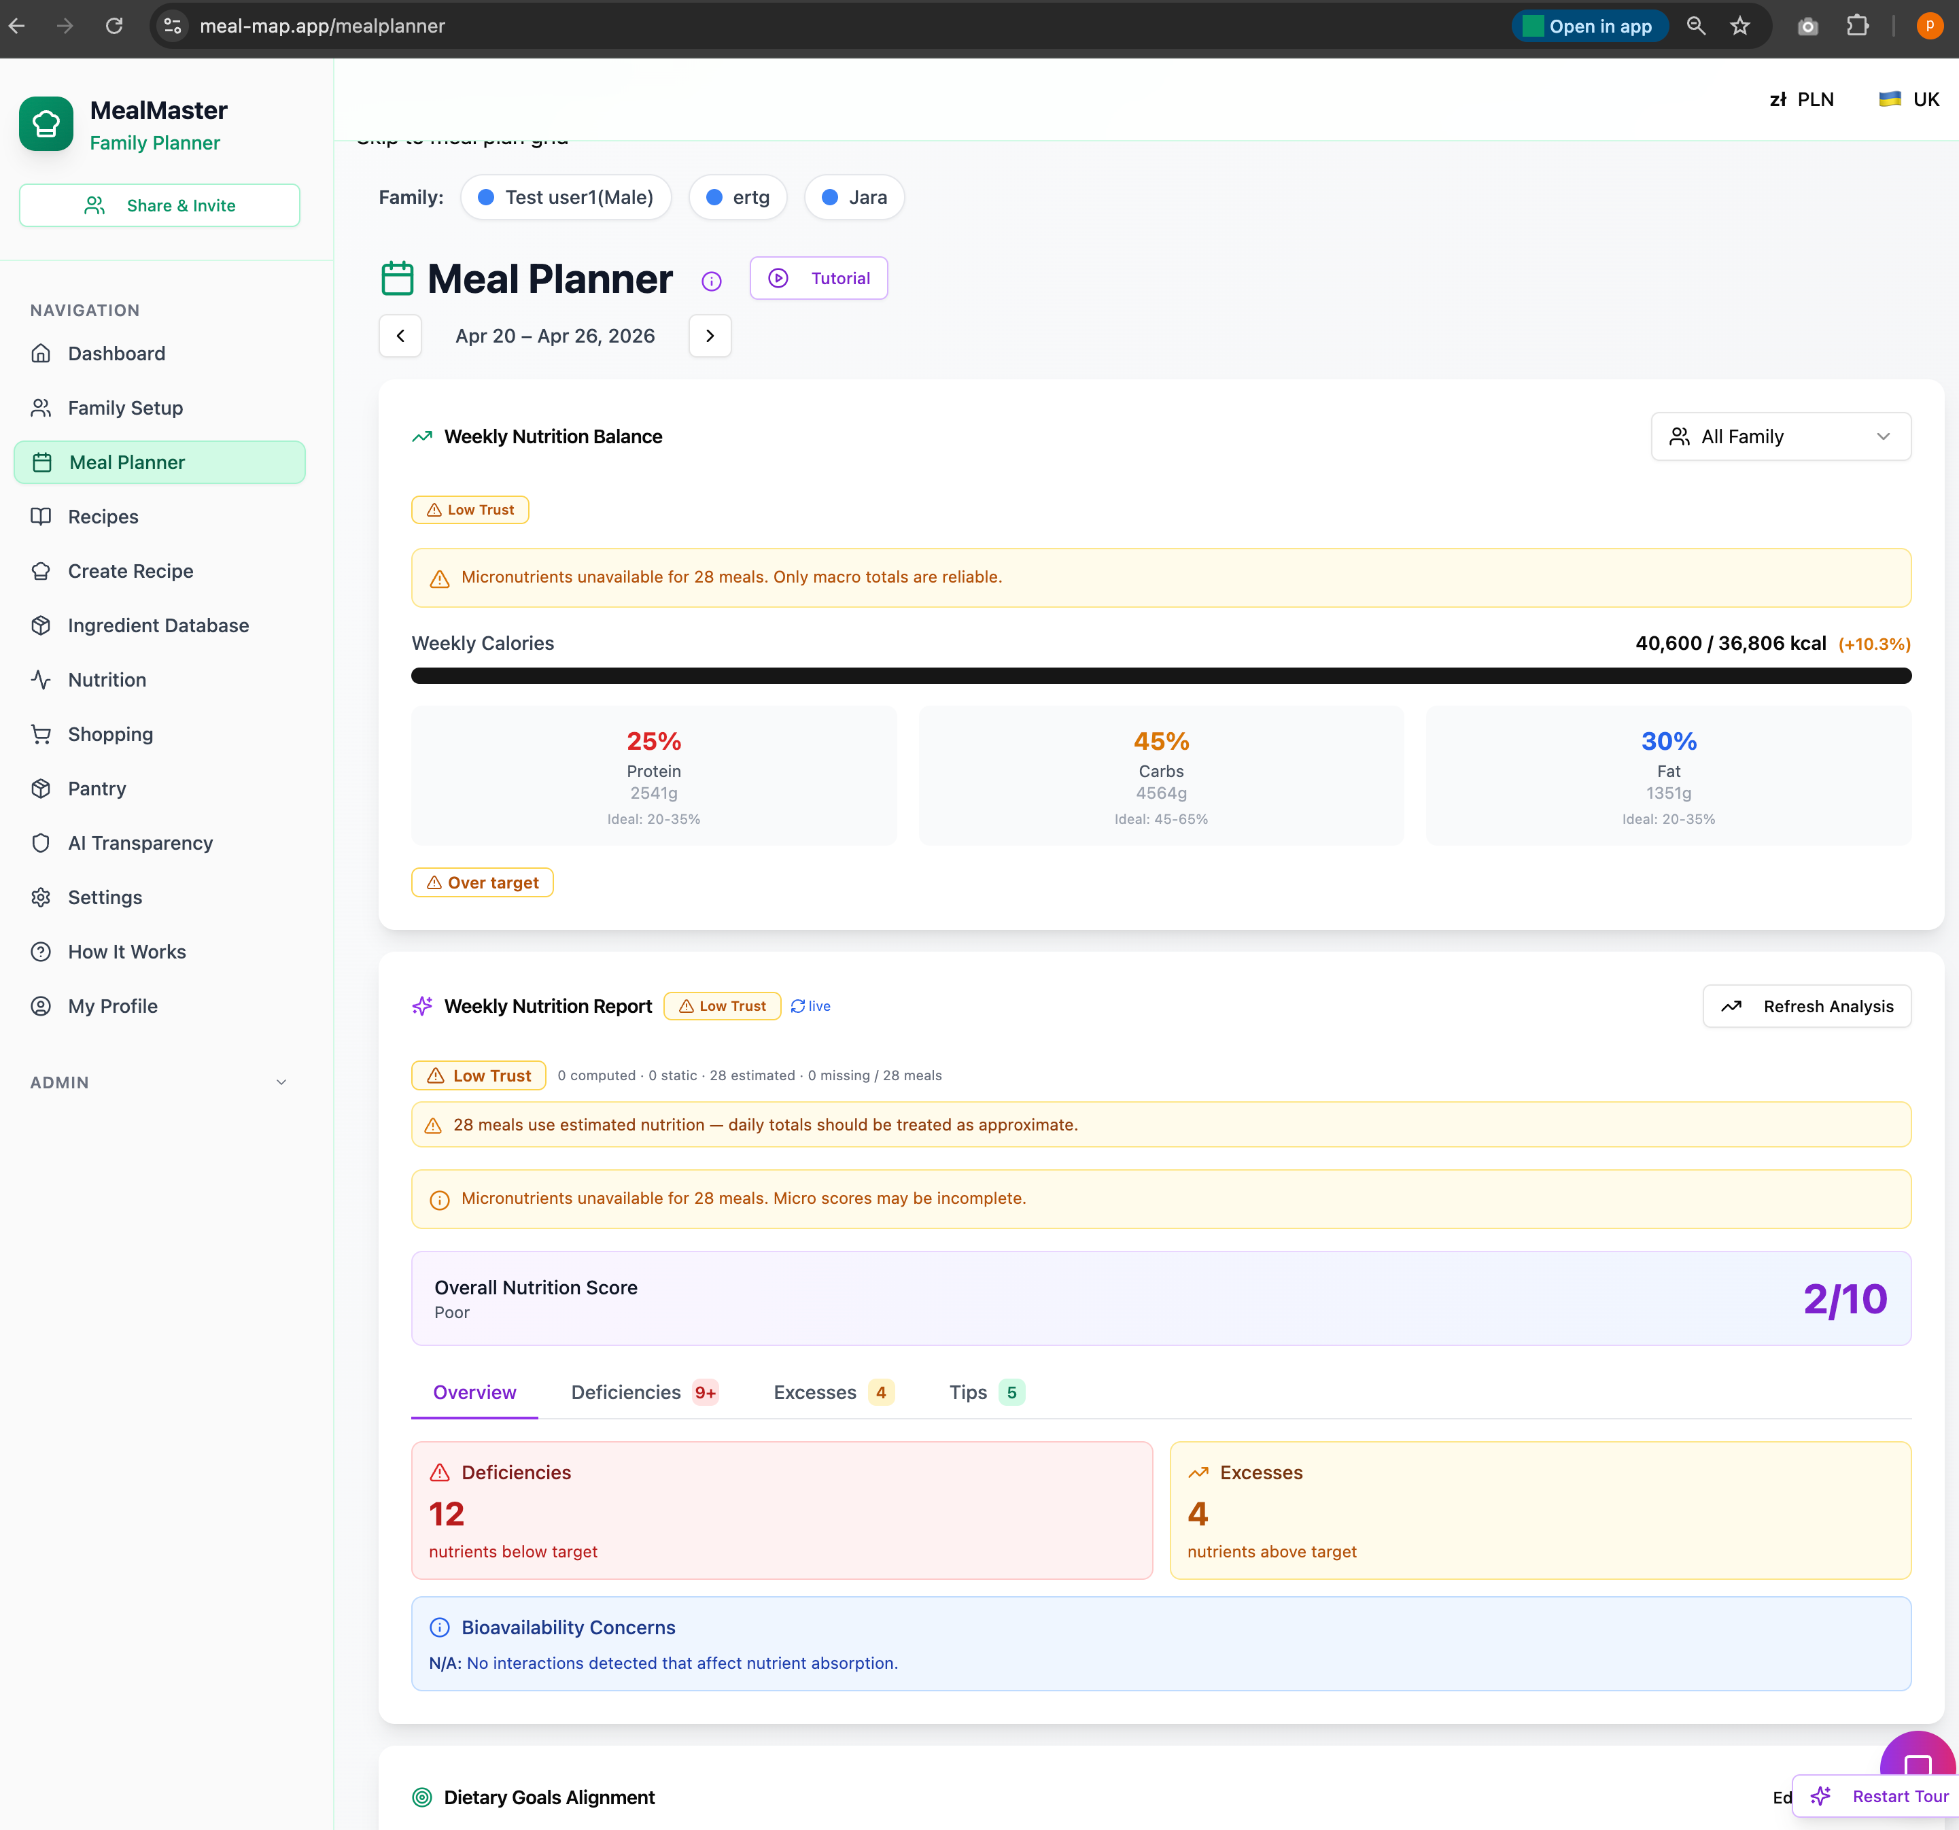The width and height of the screenshot is (1959, 1830).
Task: Toggle family member ertg chip
Action: (737, 197)
